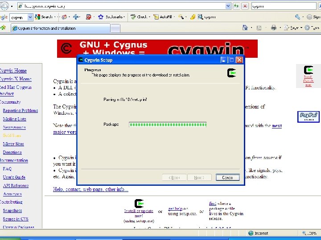321x240 pixels.
Task: Open the Tools gear menu
Action: click(312, 28)
